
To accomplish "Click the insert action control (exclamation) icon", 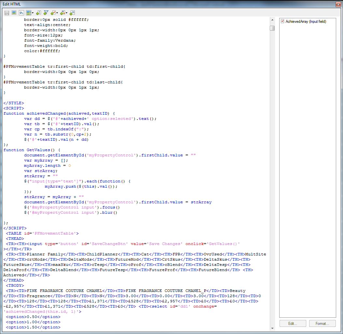I will point(38,13).
